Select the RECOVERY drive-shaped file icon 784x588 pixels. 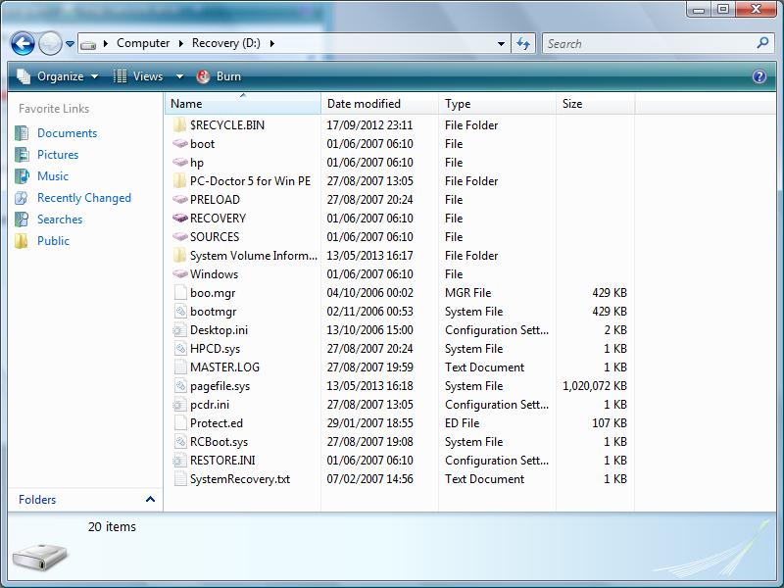(x=179, y=218)
